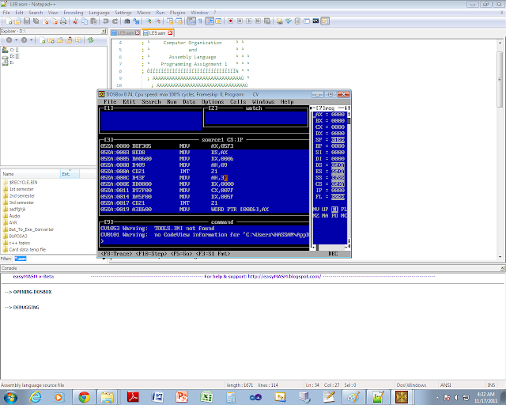
Task: Click the F8=Trace button in CodeView
Action: pyautogui.click(x=116, y=254)
